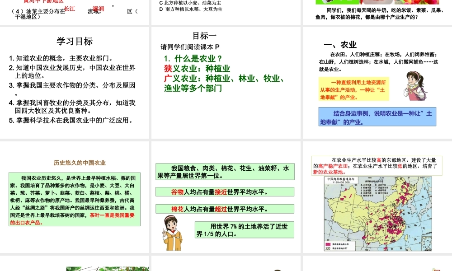The height and width of the screenshot is (271, 452).
Task: Click option D 南方种植以水稻、大豆为主
Action: click(191, 9)
